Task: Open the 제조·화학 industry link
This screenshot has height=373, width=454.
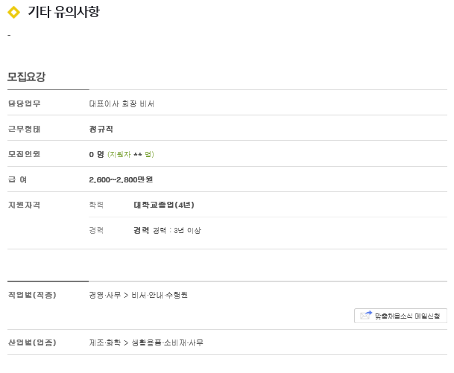Action: point(104,342)
